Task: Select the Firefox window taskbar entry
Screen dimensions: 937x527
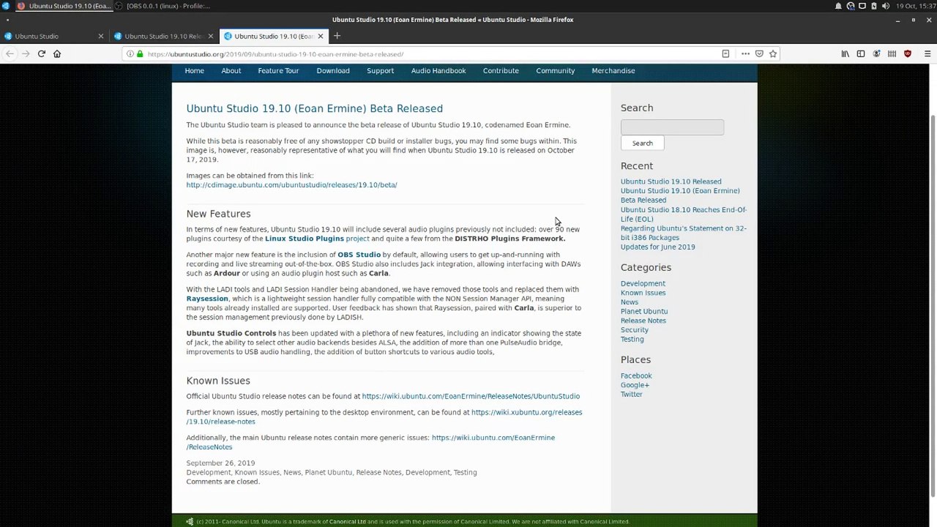Action: pyautogui.click(x=64, y=6)
